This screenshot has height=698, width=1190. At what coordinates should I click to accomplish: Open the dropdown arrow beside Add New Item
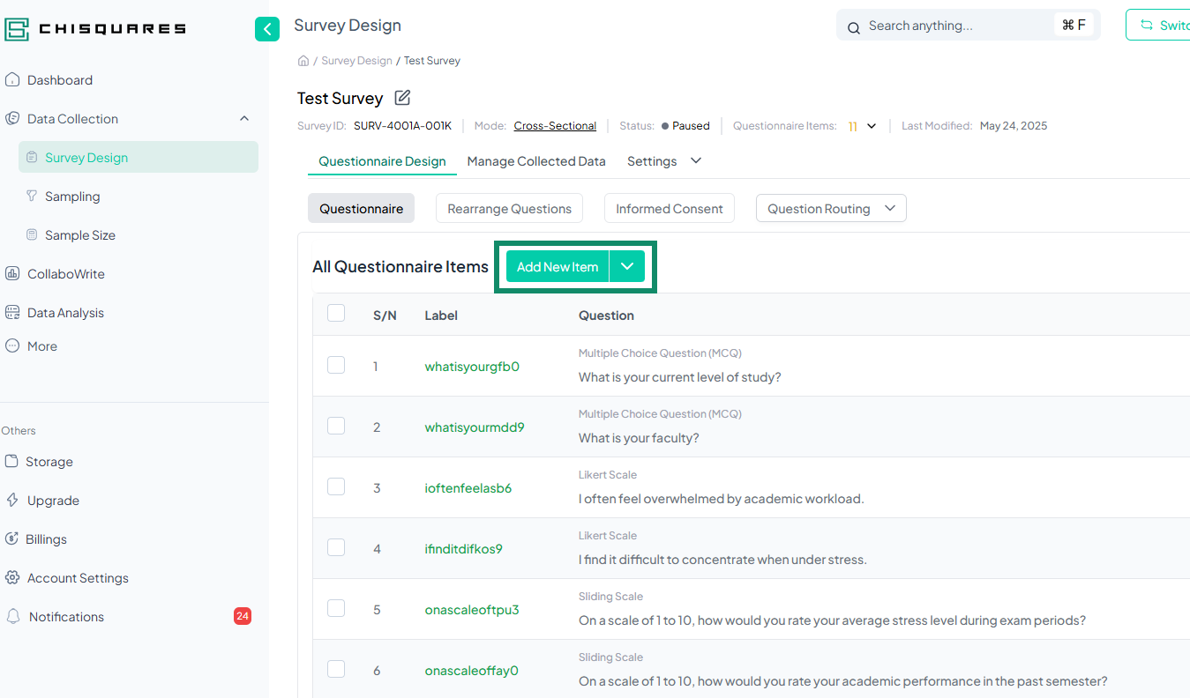tap(627, 267)
